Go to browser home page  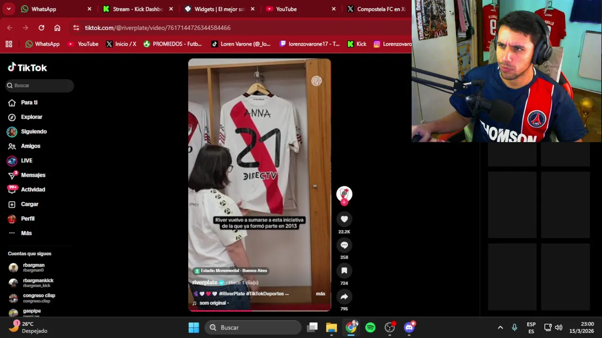pos(57,28)
